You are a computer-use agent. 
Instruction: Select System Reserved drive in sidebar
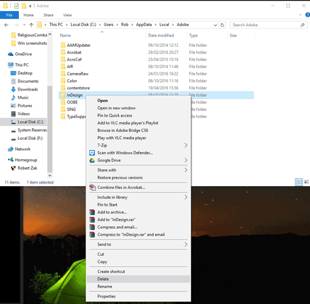pyautogui.click(x=30, y=130)
